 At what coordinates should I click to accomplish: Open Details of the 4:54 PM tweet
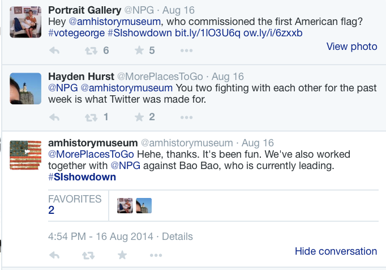[177, 237]
